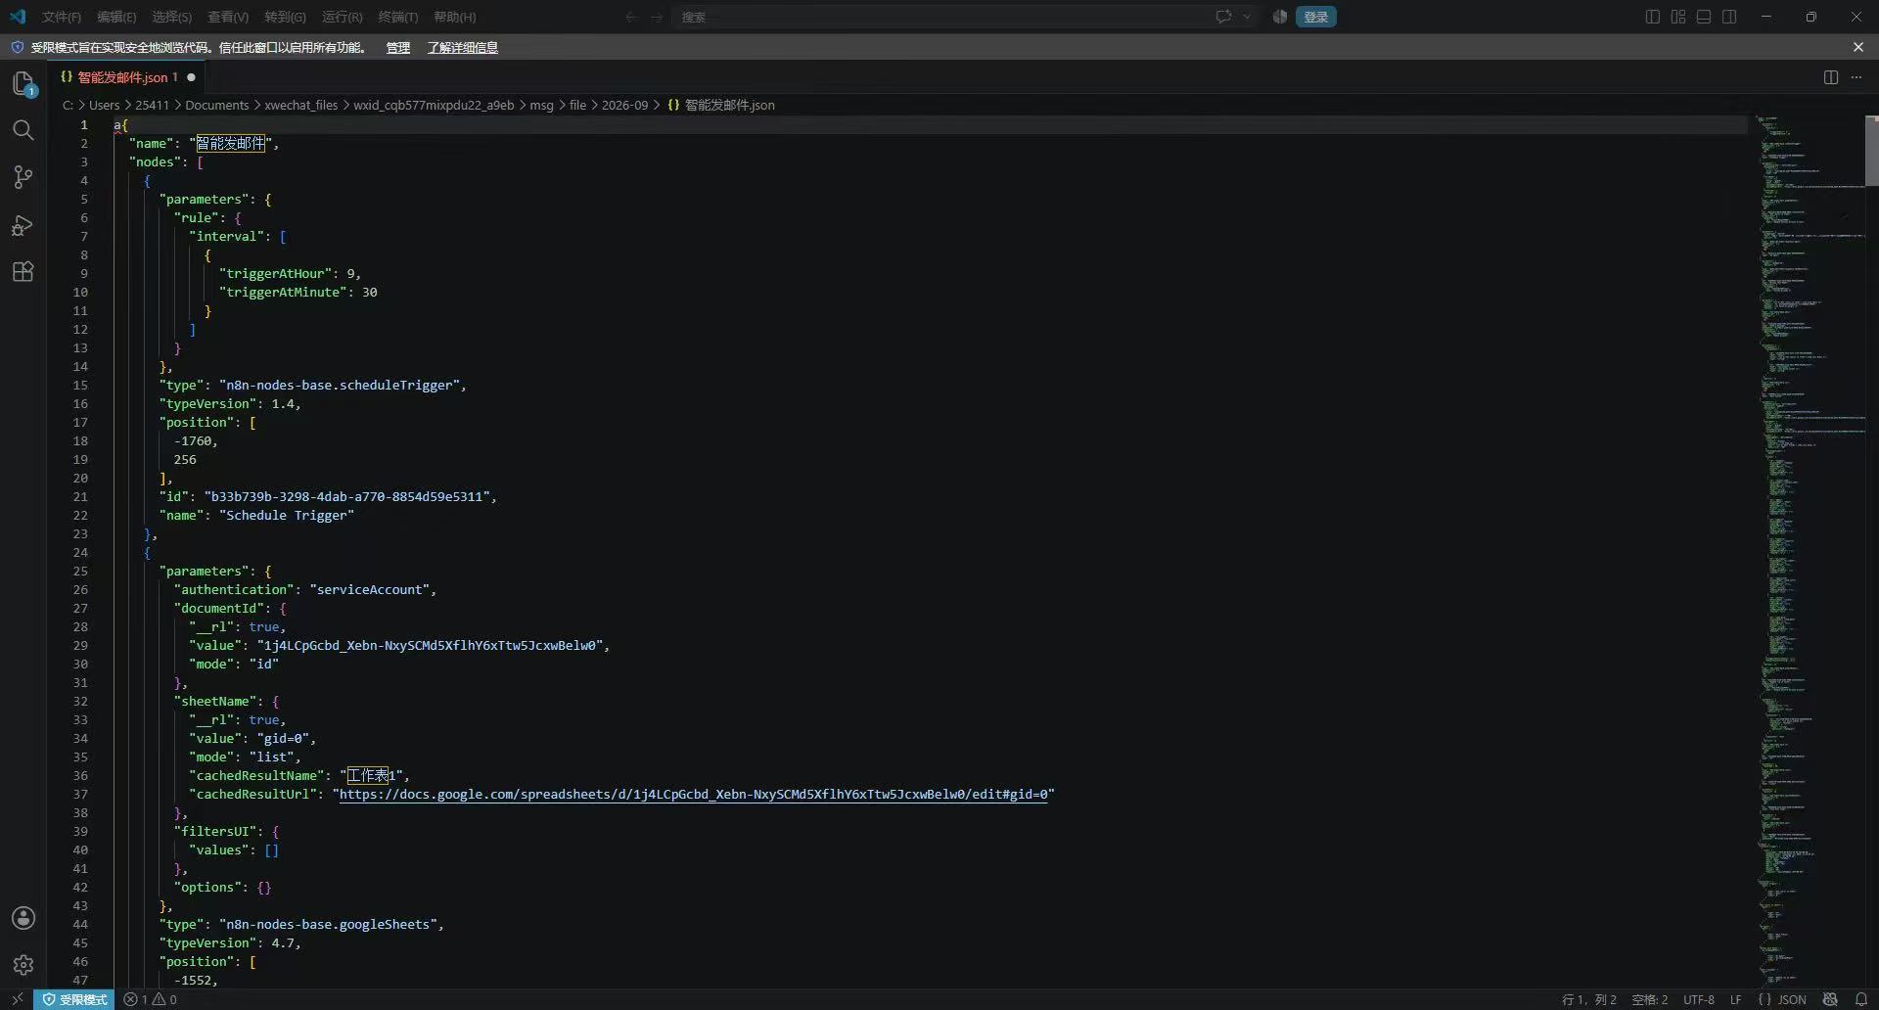Toggle the primary side bar layout button
Image resolution: width=1879 pixels, height=1010 pixels.
(1653, 17)
